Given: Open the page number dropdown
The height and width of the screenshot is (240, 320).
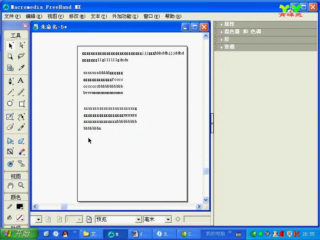Looking at the screenshot, I should (79, 220).
